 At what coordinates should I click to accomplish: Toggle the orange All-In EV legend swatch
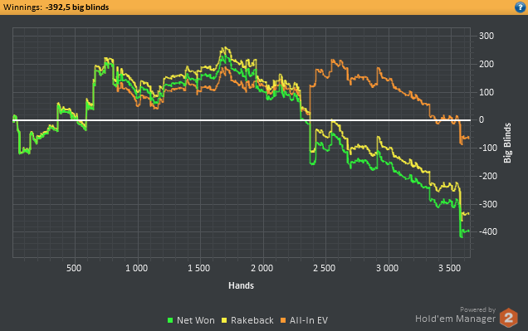pyautogui.click(x=283, y=320)
